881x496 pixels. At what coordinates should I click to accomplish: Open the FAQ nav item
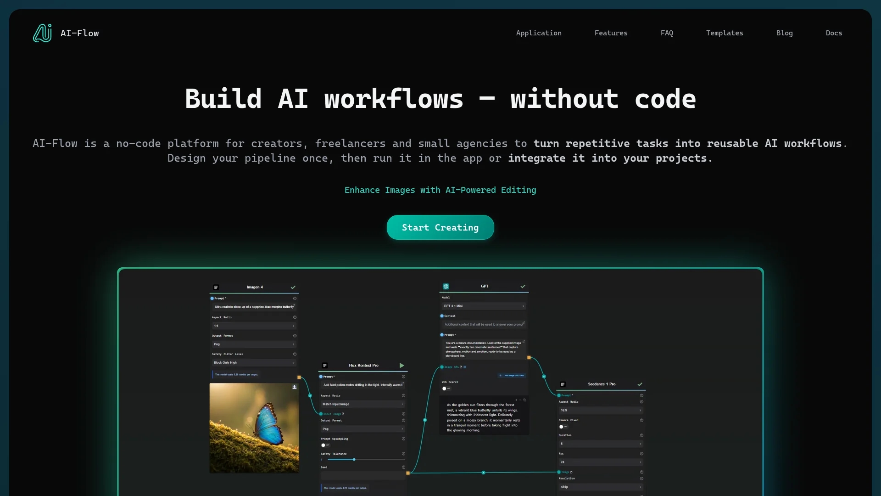pyautogui.click(x=667, y=33)
